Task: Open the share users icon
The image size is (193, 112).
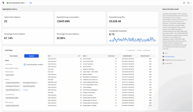Action: pyautogui.click(x=184, y=3)
